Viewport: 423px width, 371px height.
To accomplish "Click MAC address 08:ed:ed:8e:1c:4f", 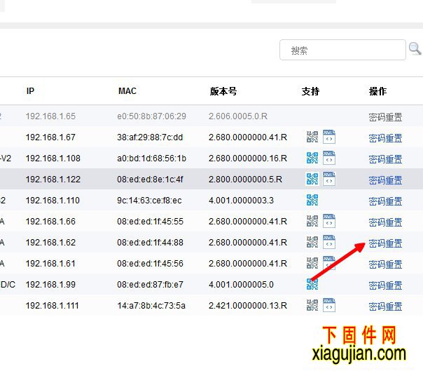I will click(150, 180).
